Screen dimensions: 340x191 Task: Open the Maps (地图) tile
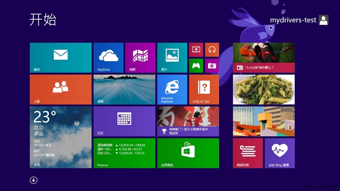[140, 58]
